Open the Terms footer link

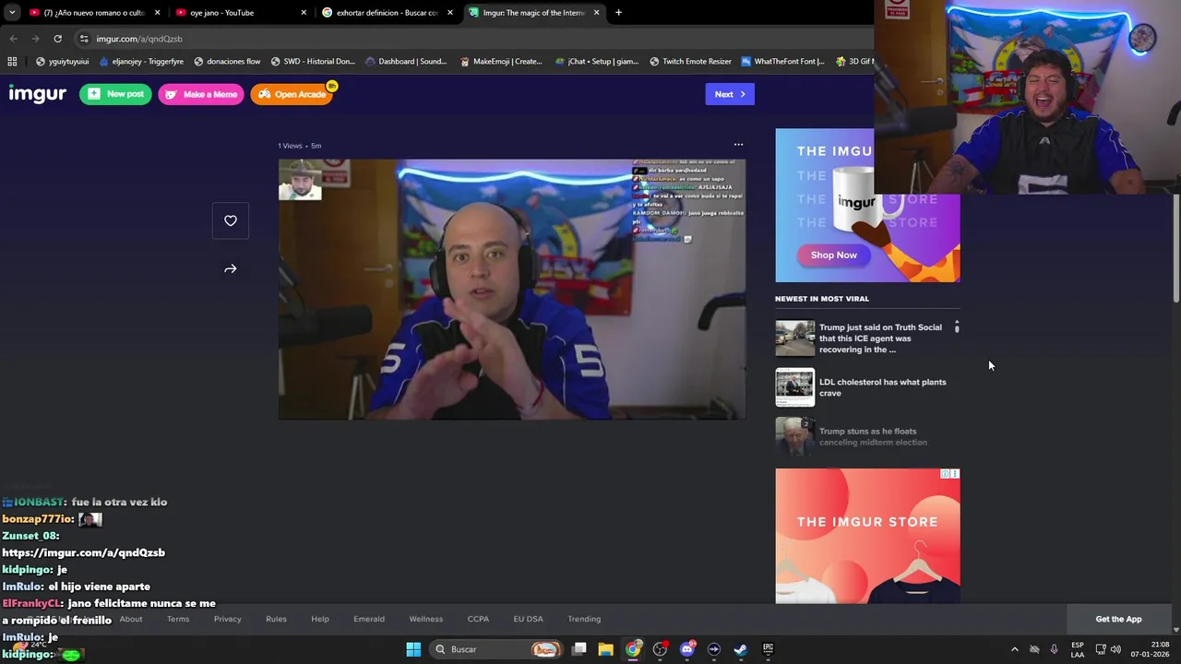click(178, 619)
